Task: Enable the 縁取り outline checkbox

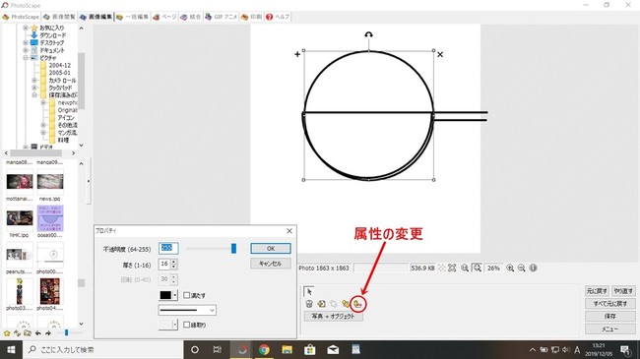Action: [186, 325]
